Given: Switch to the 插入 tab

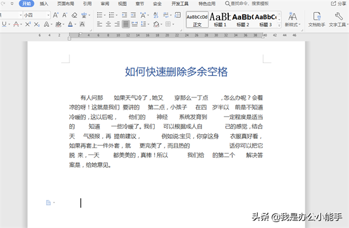Looking at the screenshot, I should point(44,3).
